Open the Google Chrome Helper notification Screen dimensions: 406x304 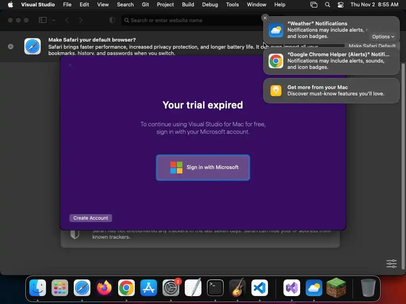click(x=331, y=61)
